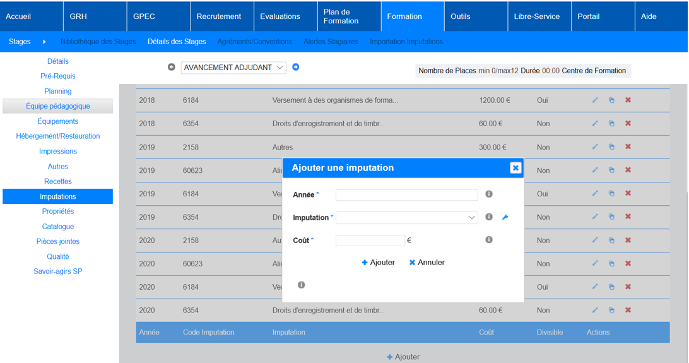689x363 pixels.
Task: Click info icon next to Année field
Action: click(489, 194)
